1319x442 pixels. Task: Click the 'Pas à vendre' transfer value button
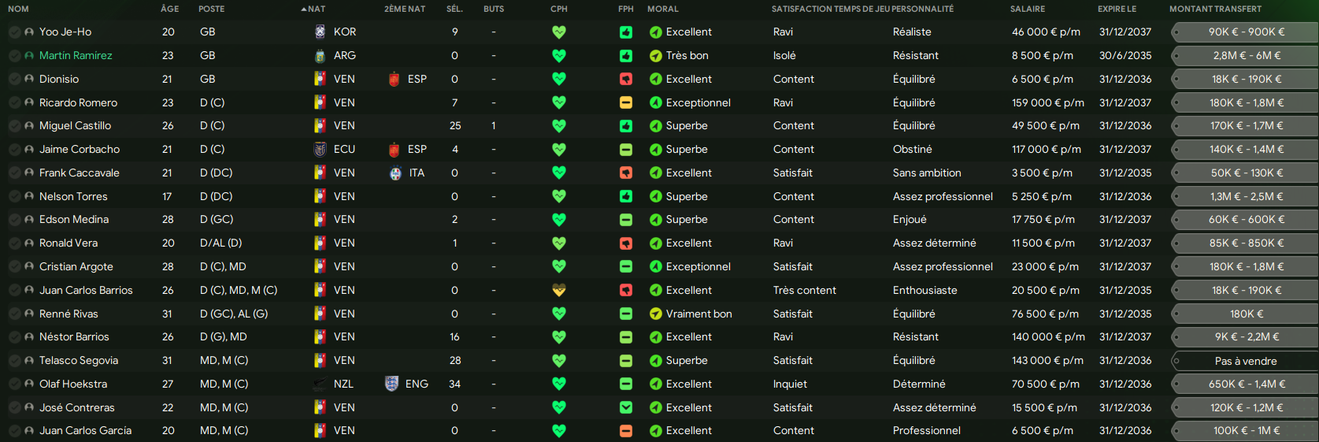1245,362
